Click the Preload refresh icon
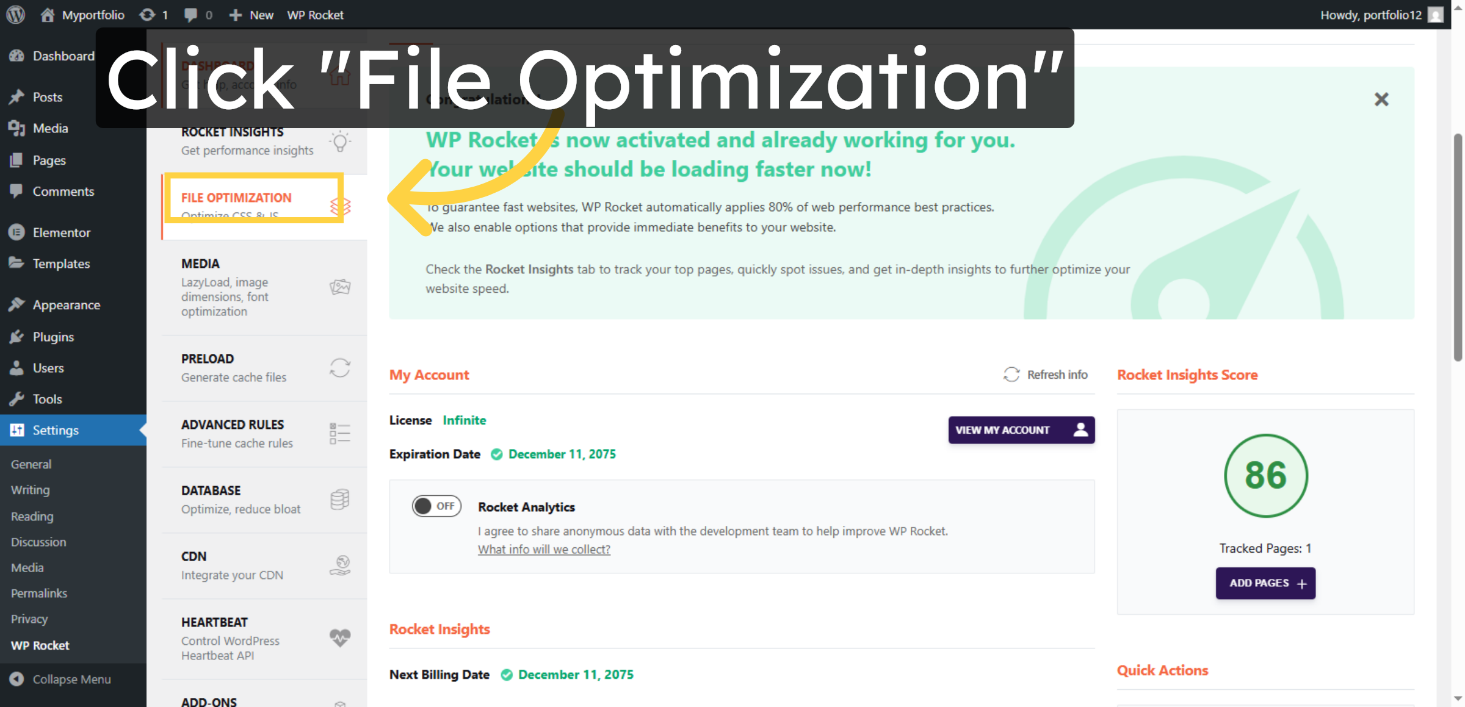 (x=340, y=367)
